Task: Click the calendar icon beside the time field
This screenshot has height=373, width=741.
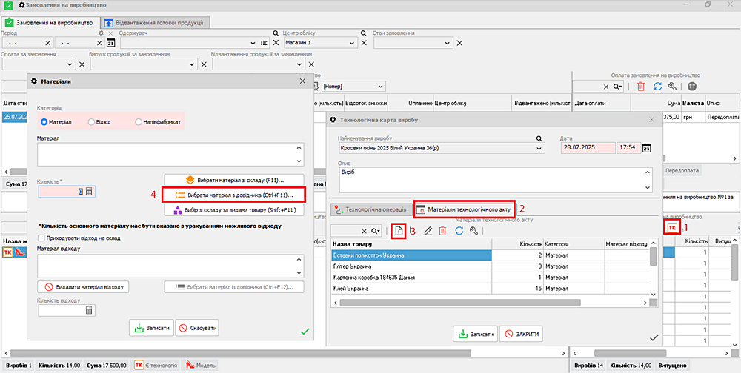Action: pos(646,148)
